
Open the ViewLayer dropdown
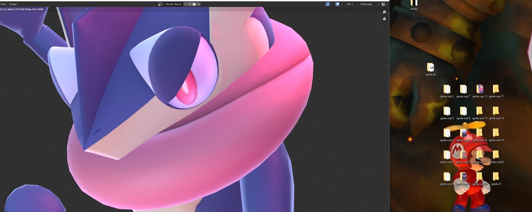point(370,4)
